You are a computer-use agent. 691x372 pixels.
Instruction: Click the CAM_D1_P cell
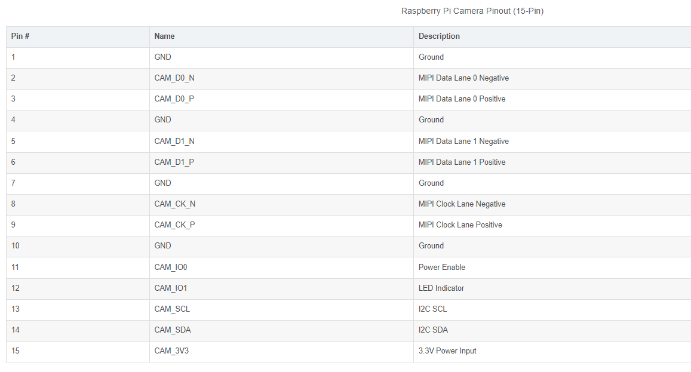[x=174, y=162]
